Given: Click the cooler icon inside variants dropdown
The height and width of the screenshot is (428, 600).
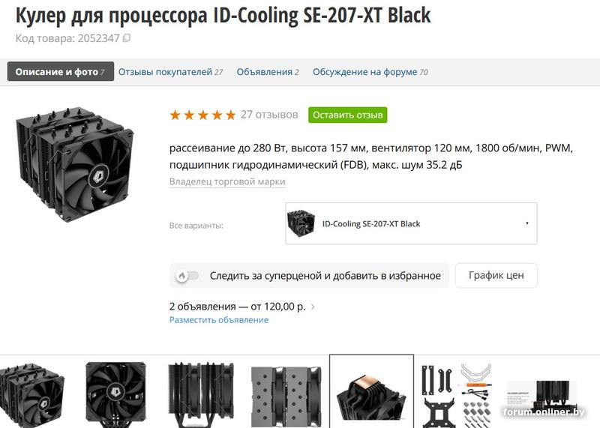Looking at the screenshot, I should point(301,223).
